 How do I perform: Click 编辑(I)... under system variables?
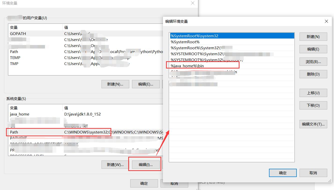[x=145, y=164]
